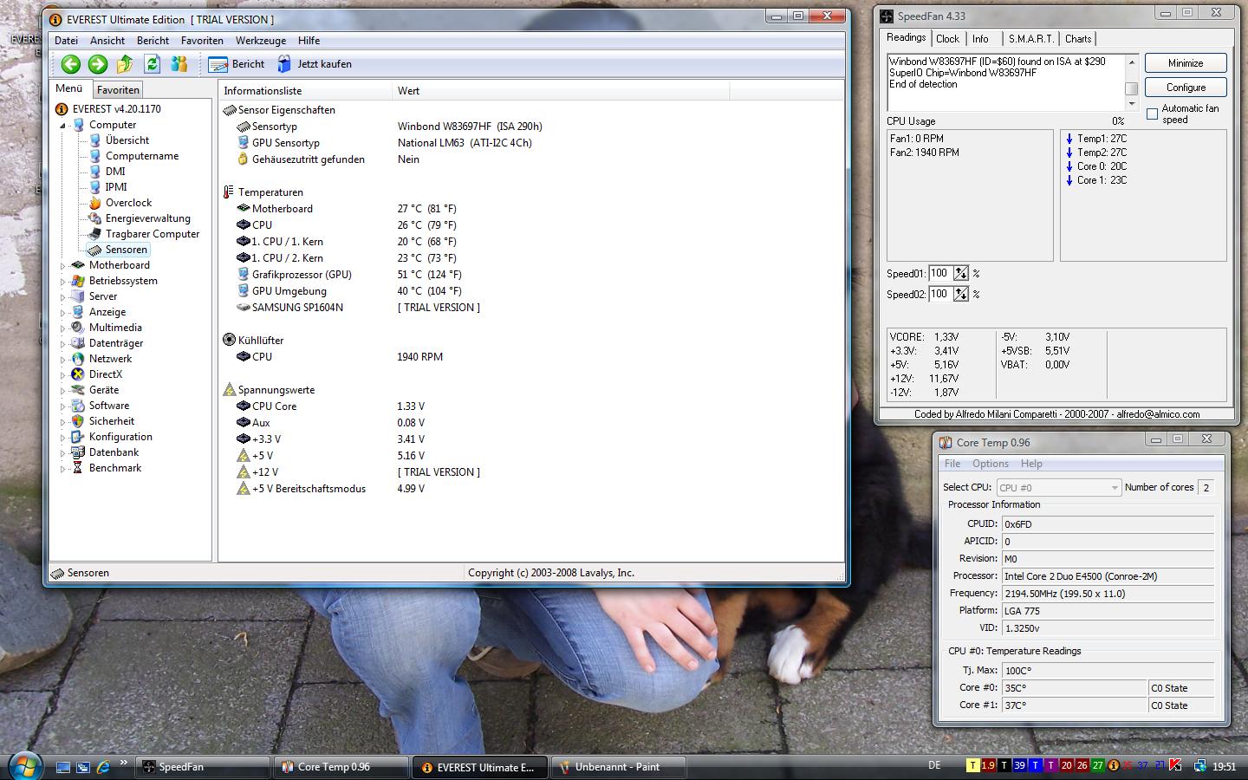Expand the Betriebssystem tree node
1248x780 pixels.
(63, 282)
